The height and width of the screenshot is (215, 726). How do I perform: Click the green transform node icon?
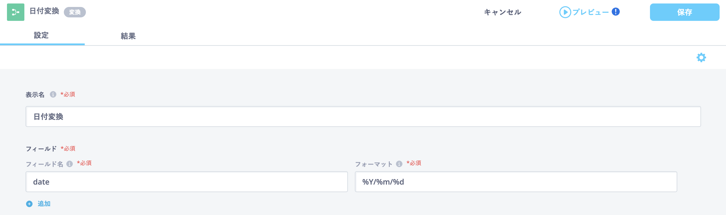pyautogui.click(x=16, y=12)
